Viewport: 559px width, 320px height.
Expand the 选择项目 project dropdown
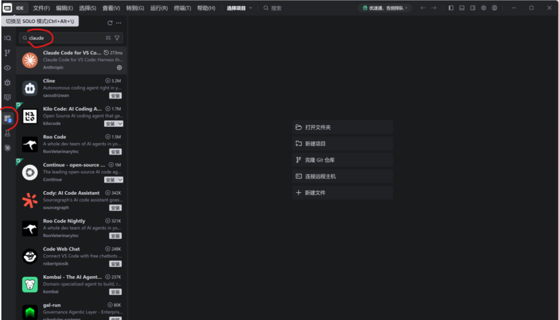[x=240, y=8]
